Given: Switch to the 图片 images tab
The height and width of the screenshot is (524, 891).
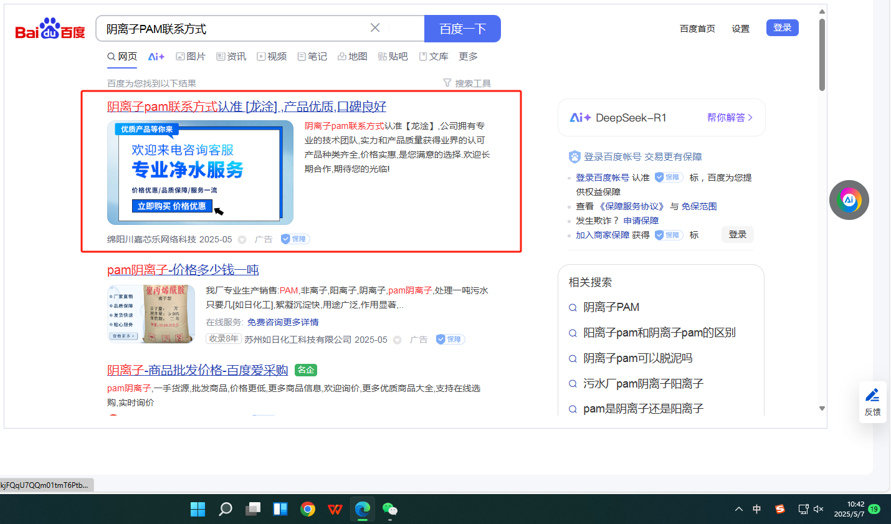Looking at the screenshot, I should 191,57.
